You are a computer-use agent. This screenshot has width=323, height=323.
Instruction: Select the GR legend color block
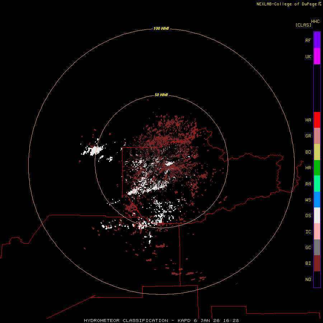317,136
